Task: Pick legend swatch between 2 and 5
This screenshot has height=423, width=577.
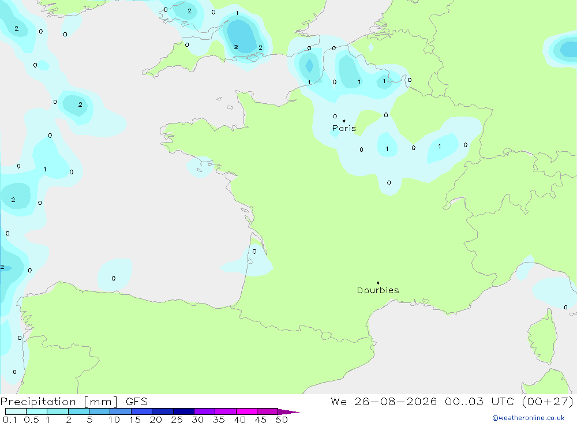Action: tap(78, 411)
